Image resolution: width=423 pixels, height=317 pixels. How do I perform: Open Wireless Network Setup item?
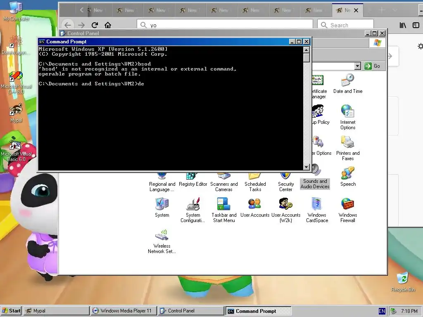(x=162, y=241)
